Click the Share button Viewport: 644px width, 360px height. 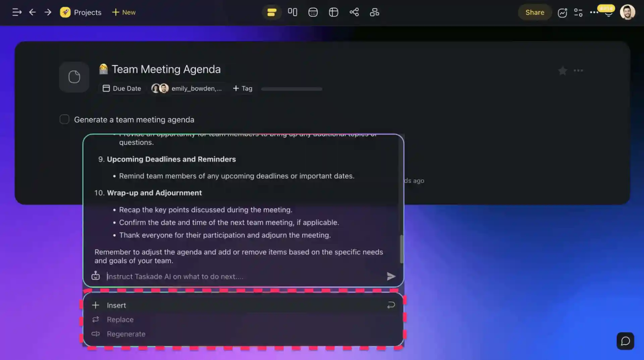(535, 12)
